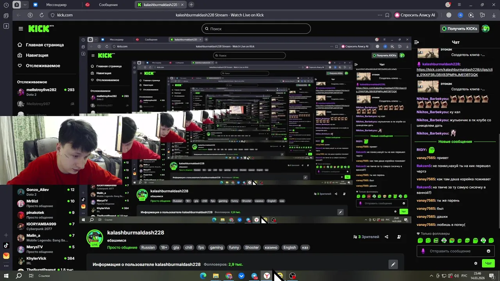The width and height of the screenshot is (500, 281).
Task: Click the purple microphone icon in chat input
Action: 423,251
